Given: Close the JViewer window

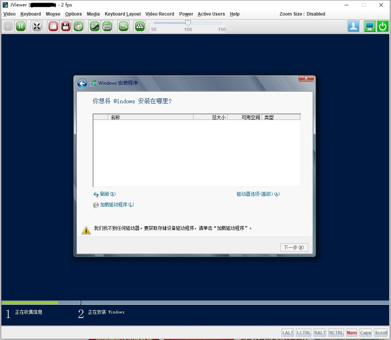Looking at the screenshot, I should (x=381, y=5).
